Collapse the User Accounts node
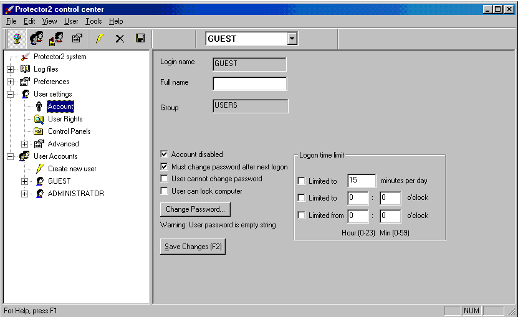 click(x=10, y=156)
